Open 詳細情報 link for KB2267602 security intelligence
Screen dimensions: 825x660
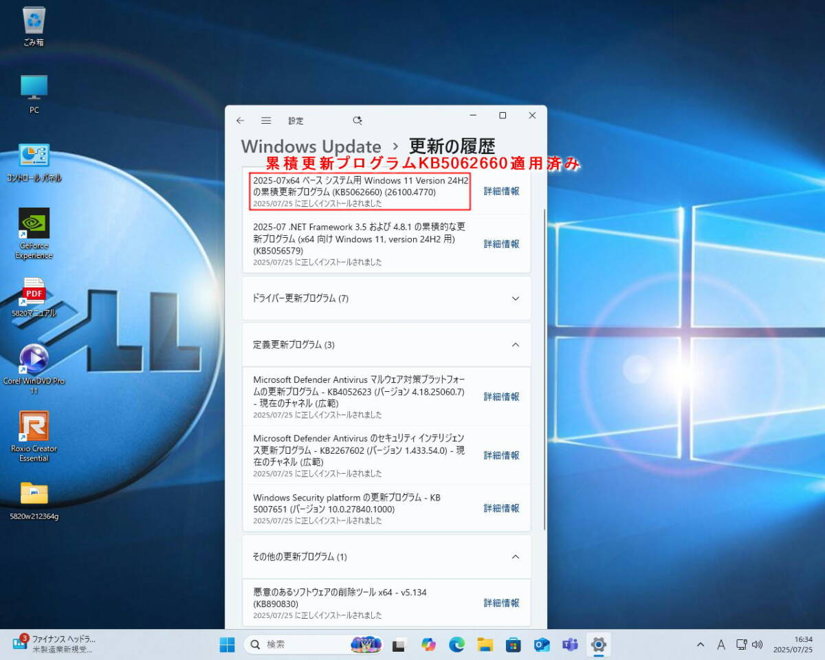click(501, 455)
